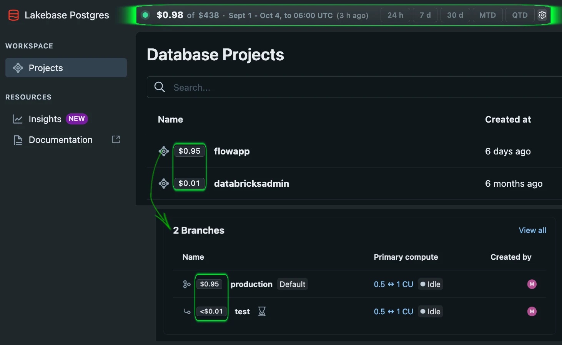The width and height of the screenshot is (562, 345).
Task: Click the Insights chart icon
Action: pos(18,119)
